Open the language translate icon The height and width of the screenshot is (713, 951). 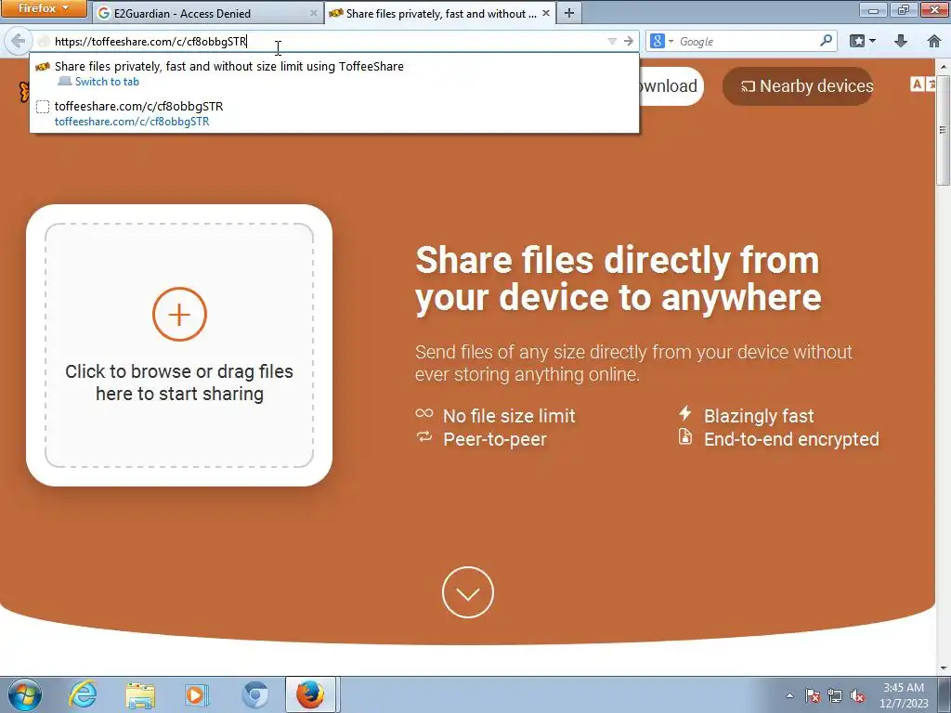pos(924,84)
